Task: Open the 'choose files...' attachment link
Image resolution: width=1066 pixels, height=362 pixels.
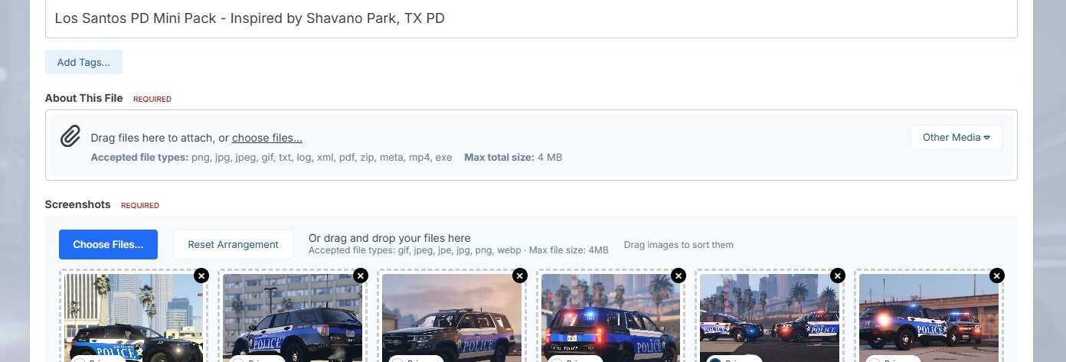Action: [x=267, y=138]
